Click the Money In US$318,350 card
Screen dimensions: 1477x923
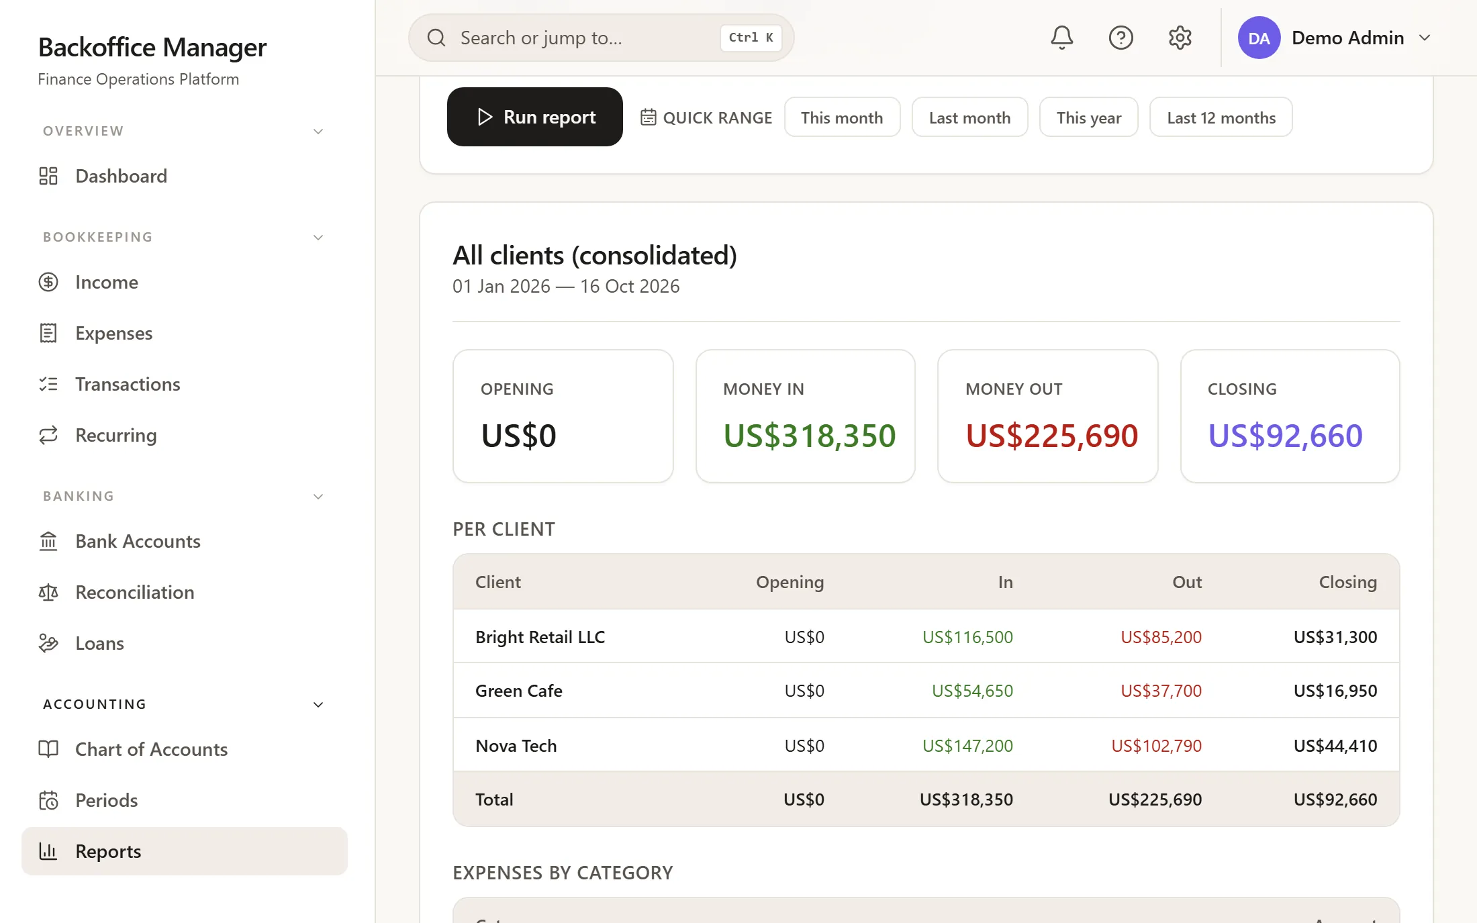805,416
